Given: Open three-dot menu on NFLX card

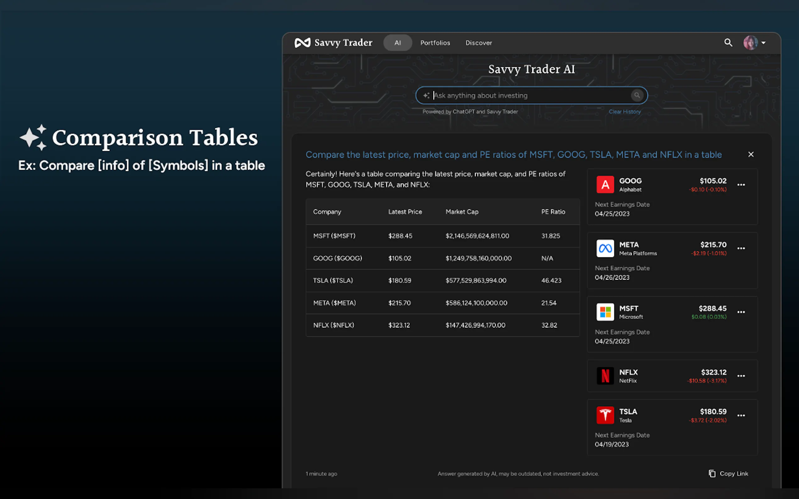Looking at the screenshot, I should pyautogui.click(x=741, y=376).
